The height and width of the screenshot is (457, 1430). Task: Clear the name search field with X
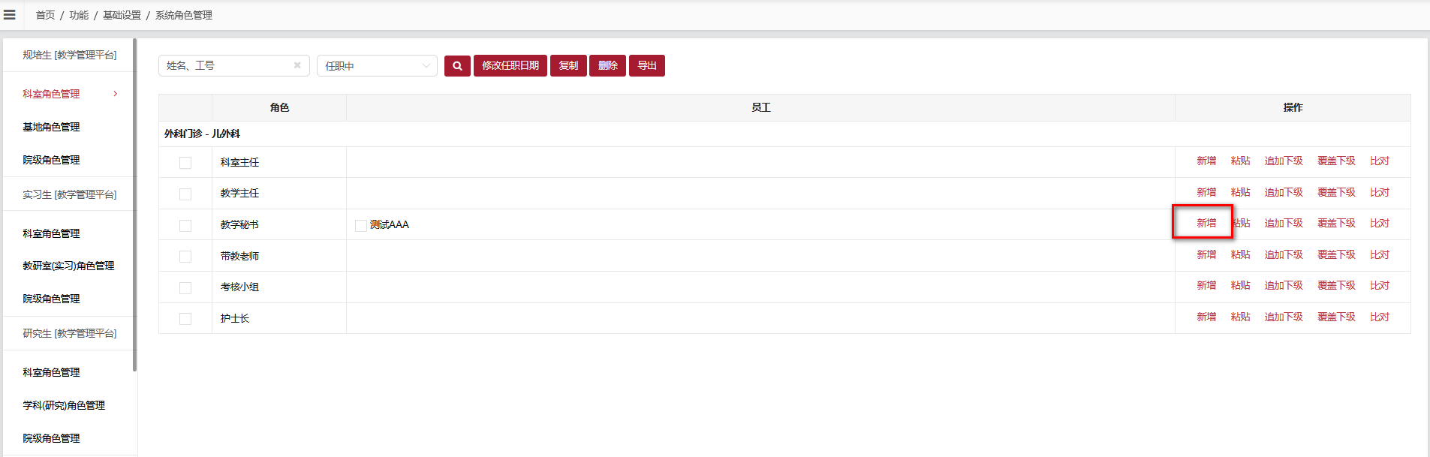click(x=297, y=65)
